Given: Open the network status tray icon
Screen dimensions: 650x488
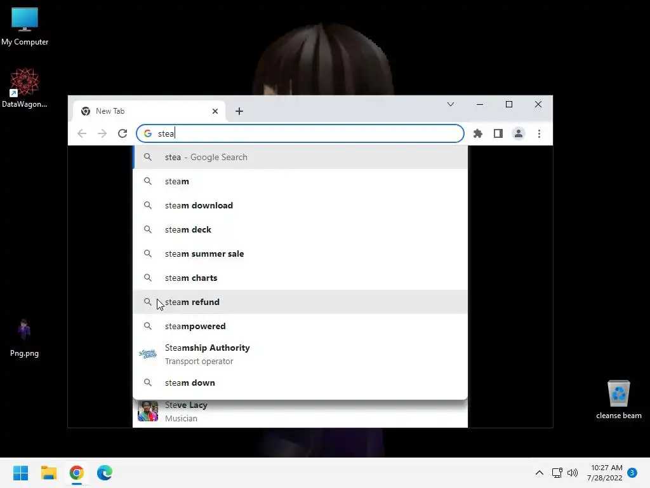Looking at the screenshot, I should tap(557, 473).
